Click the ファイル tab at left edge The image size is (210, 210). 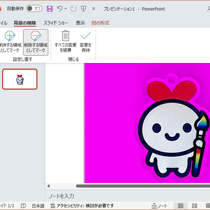click(3, 23)
